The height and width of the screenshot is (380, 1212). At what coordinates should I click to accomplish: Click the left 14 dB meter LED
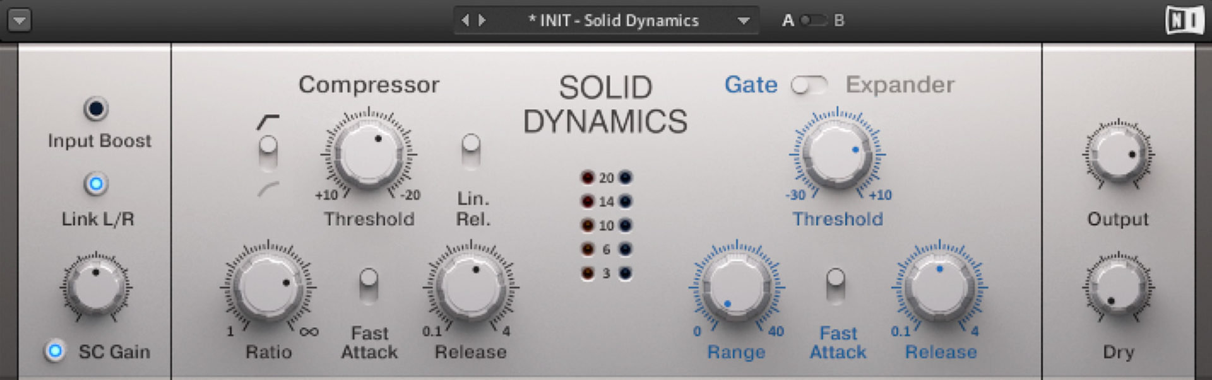pos(588,202)
